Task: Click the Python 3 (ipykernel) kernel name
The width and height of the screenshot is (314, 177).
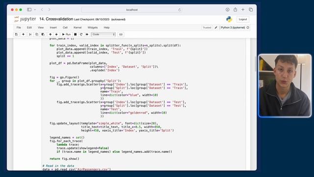Action: click(233, 28)
